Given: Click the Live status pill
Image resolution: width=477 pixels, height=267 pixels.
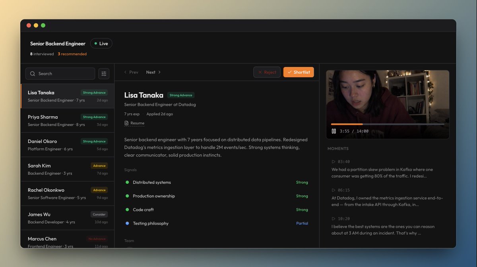Looking at the screenshot, I should (x=101, y=44).
